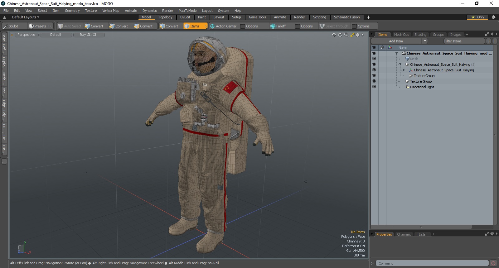Click the Items panel gear settings icon
The height and width of the screenshot is (268, 499).
click(x=492, y=34)
